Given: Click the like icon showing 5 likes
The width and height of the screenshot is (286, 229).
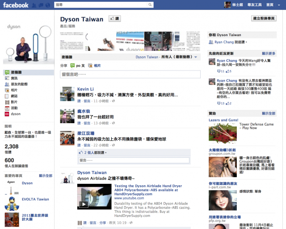Looking at the screenshot, I should coord(228,71).
